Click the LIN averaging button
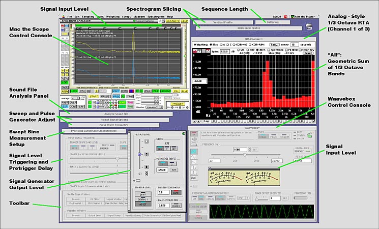Image resolution: width=379 pixels, height=229 pixels. tap(81, 107)
